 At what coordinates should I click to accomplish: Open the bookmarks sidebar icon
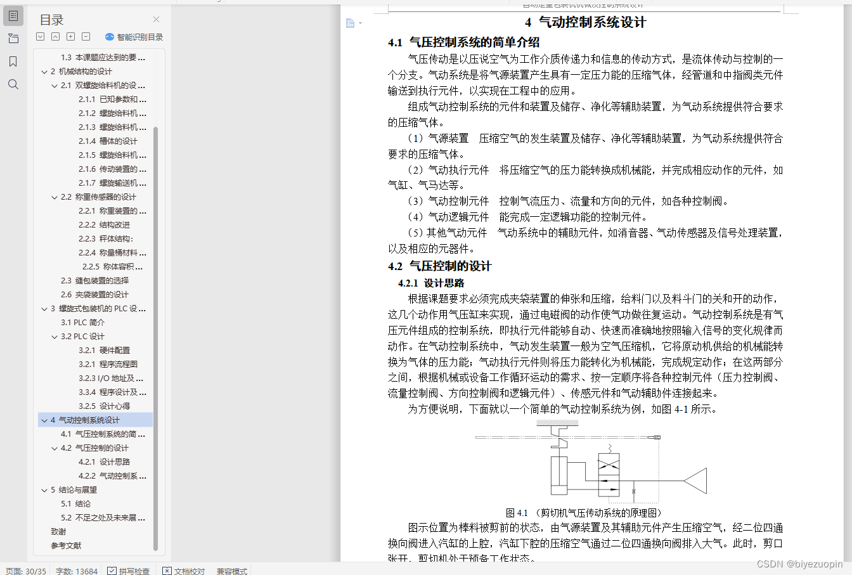click(x=13, y=61)
